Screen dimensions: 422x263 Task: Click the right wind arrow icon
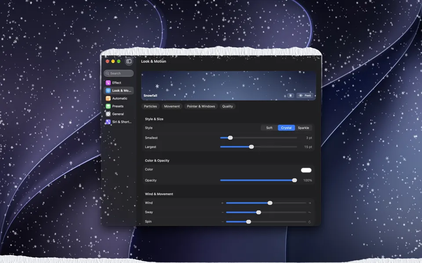(x=309, y=203)
